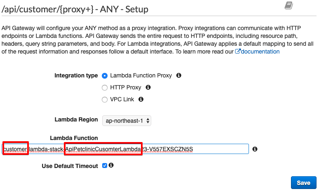Click the blue Save button

[x=303, y=182]
